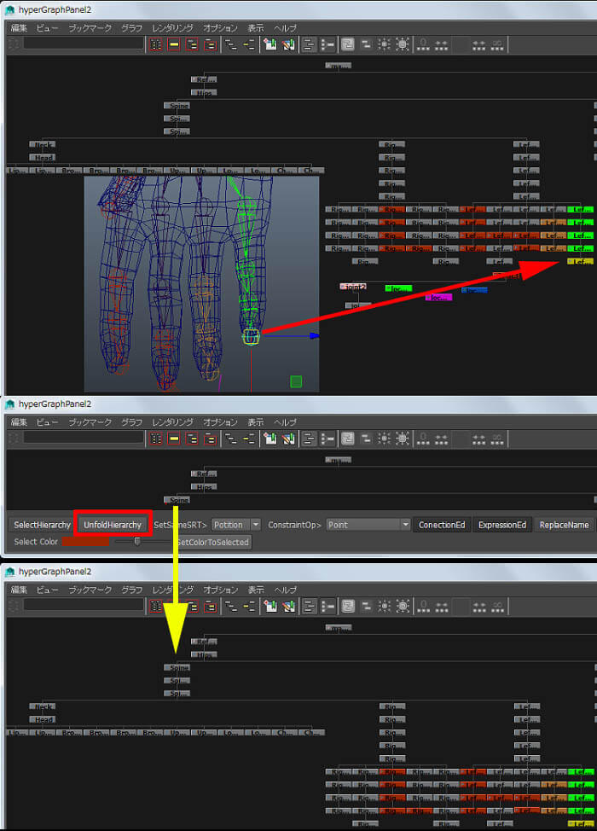Screen dimensions: 597x831
Task: Select the Spine node in top panel graph
Action: tap(177, 106)
